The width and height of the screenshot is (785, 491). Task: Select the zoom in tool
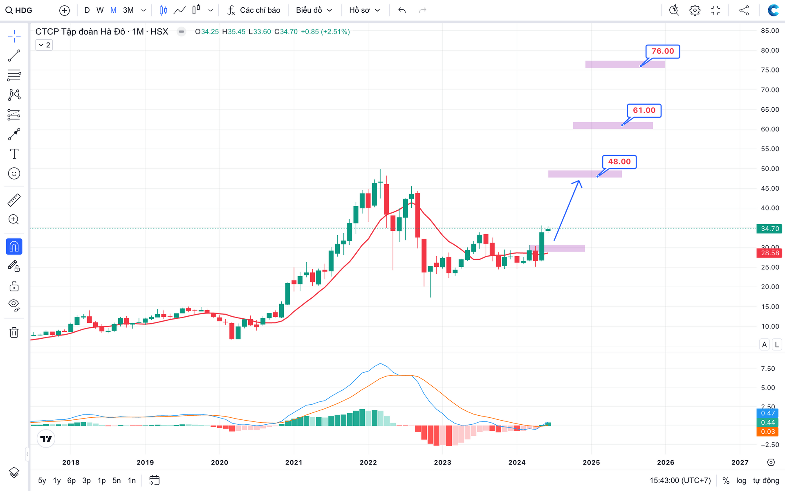coord(14,220)
